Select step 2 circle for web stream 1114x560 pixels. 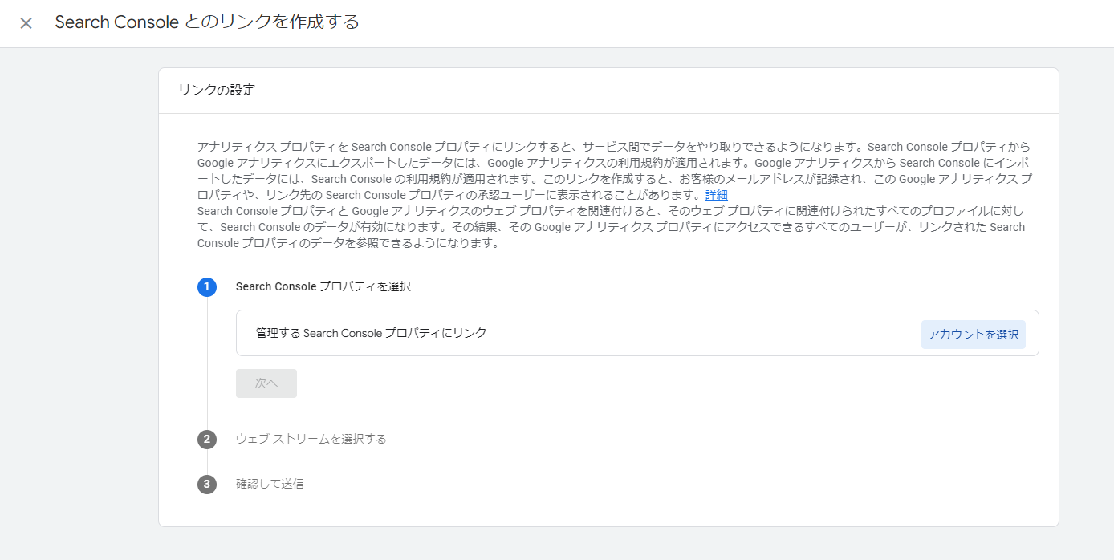point(207,439)
